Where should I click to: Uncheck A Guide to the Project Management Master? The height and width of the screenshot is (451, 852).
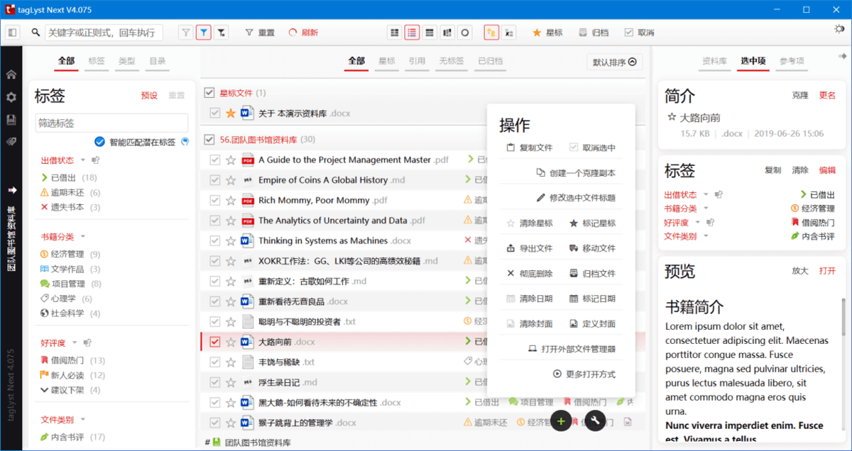215,160
